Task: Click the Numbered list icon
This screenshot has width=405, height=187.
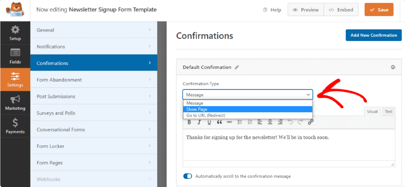Action: coord(250,122)
